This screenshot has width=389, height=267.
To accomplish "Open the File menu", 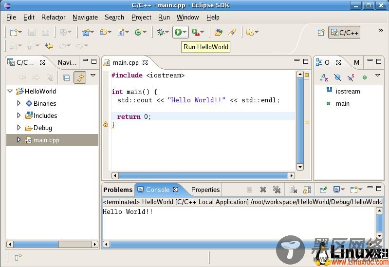I will pyautogui.click(x=11, y=18).
